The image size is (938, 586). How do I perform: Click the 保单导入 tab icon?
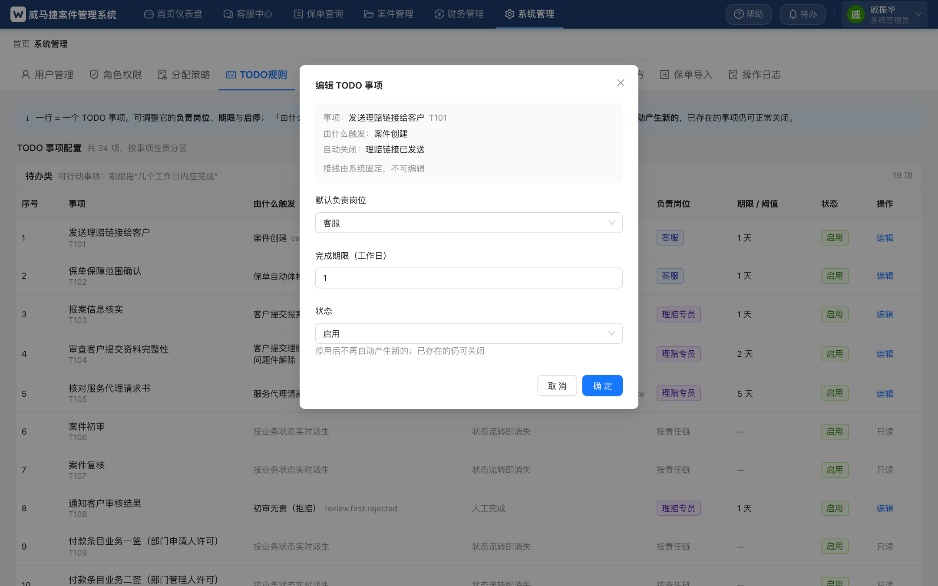(664, 75)
